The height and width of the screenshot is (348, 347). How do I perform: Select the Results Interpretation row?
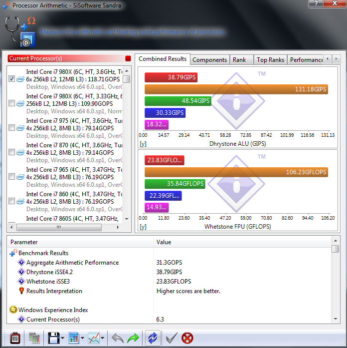pyautogui.click(x=170, y=291)
